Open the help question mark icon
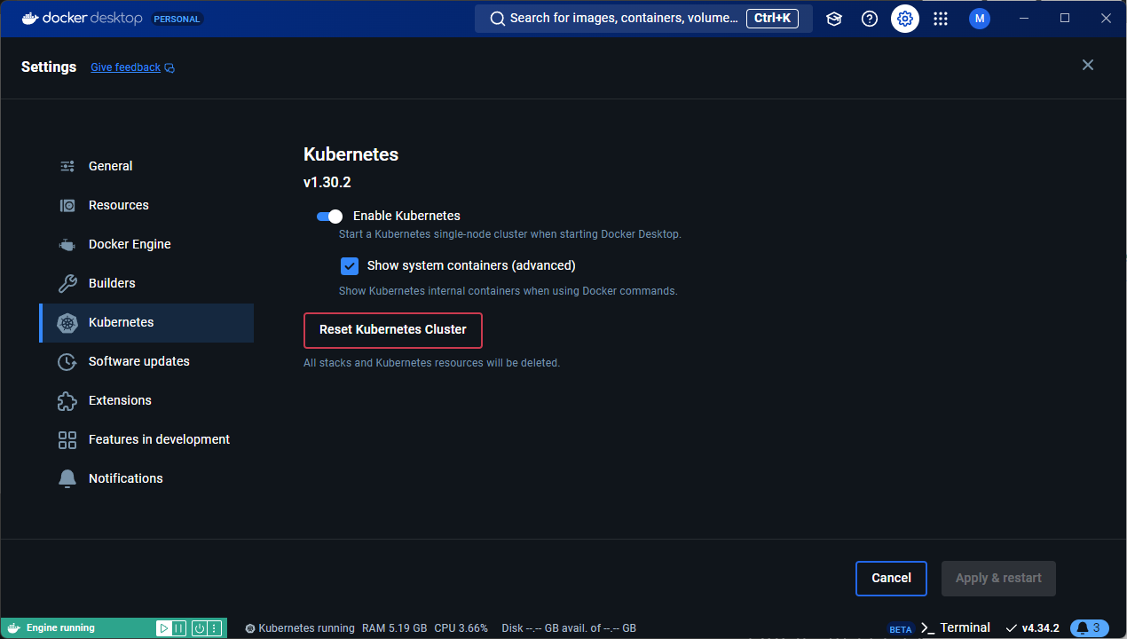 point(870,19)
